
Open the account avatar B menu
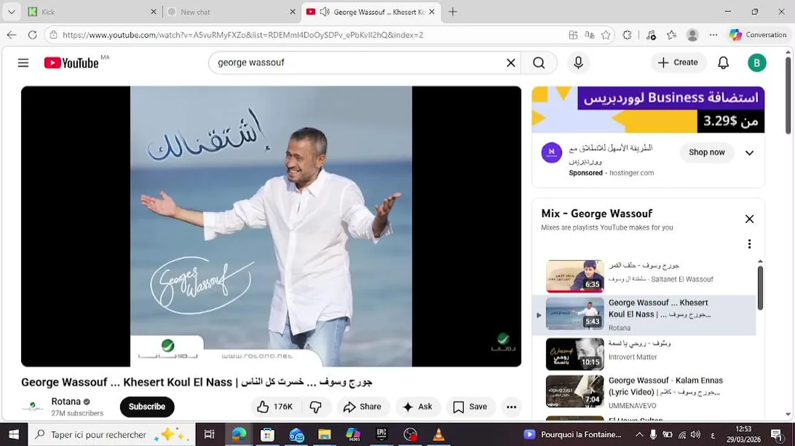pos(757,63)
